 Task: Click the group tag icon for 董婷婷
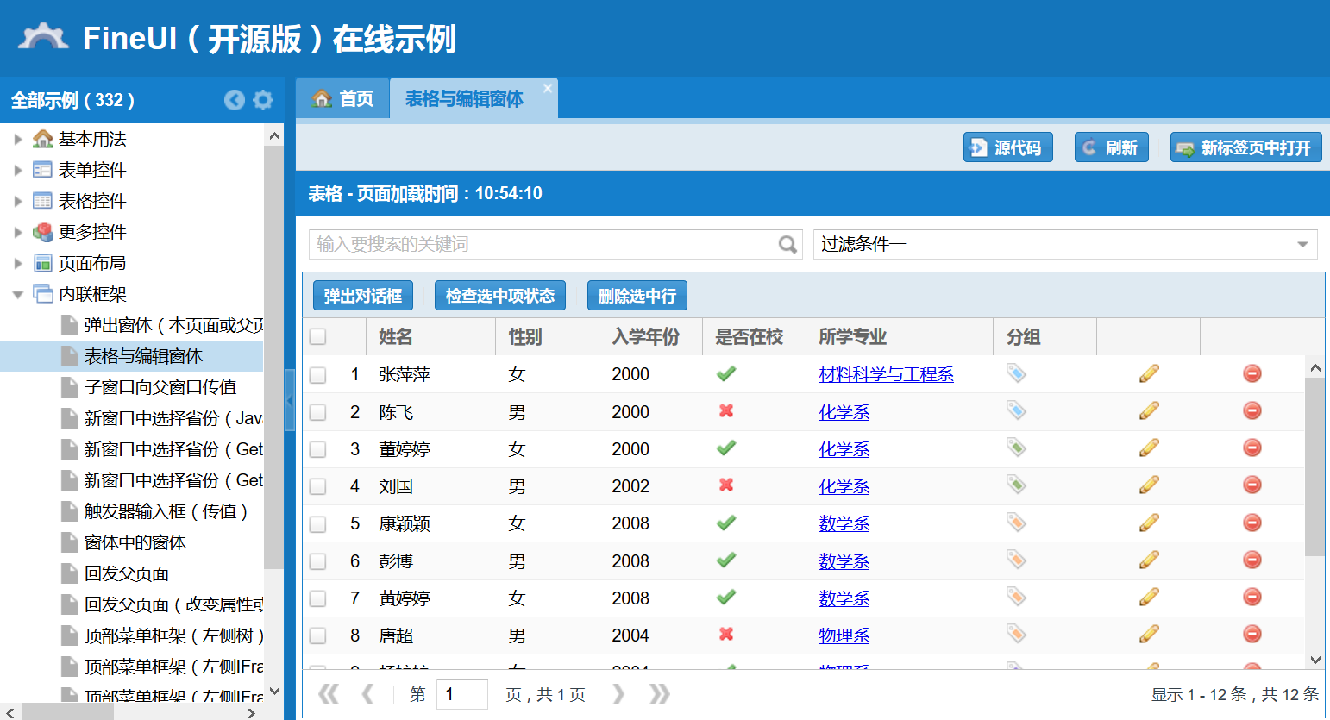point(1016,448)
